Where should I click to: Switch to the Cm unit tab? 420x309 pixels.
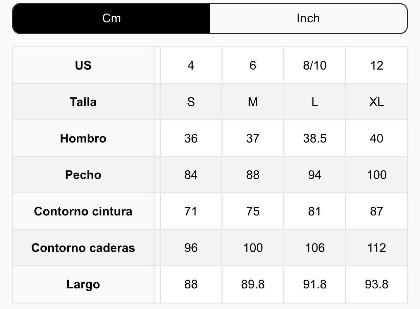tap(111, 19)
